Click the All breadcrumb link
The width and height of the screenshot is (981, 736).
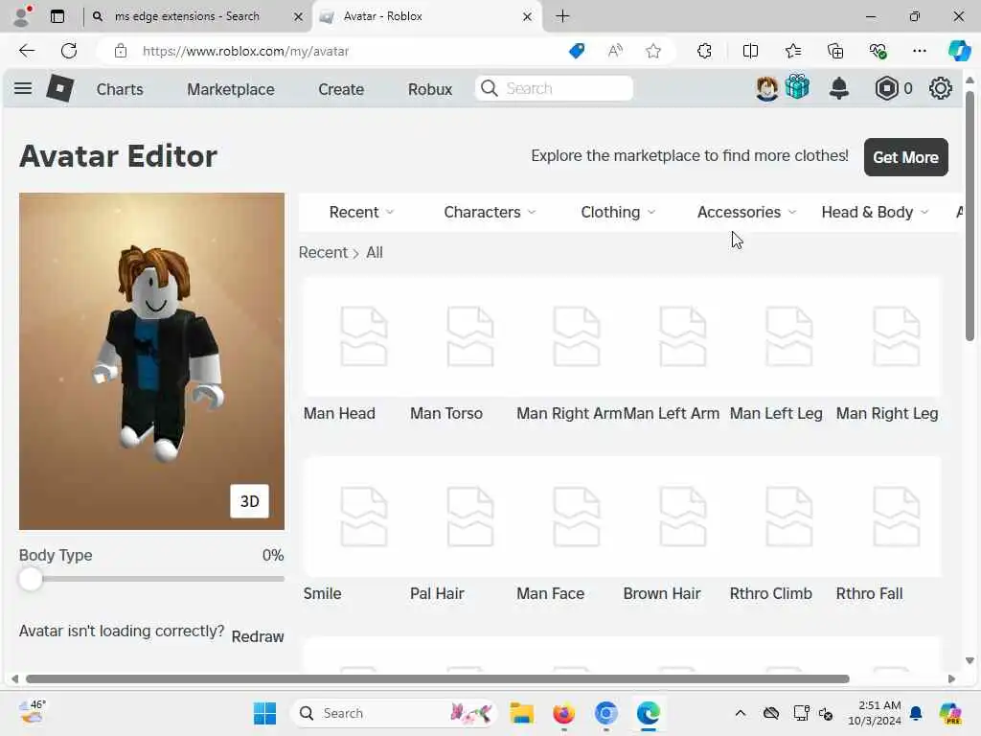(x=375, y=252)
